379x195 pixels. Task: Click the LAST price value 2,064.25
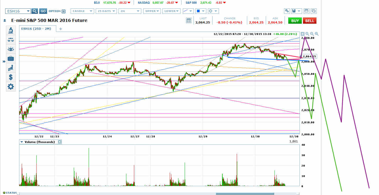[203, 22]
